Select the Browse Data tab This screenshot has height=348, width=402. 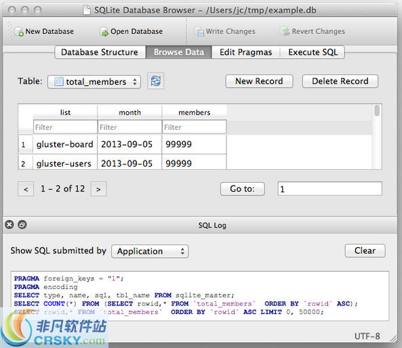pyautogui.click(x=179, y=52)
